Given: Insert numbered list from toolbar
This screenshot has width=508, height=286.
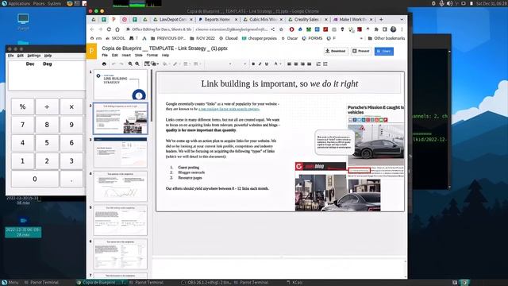Looking at the screenshot, I should tap(318, 64).
